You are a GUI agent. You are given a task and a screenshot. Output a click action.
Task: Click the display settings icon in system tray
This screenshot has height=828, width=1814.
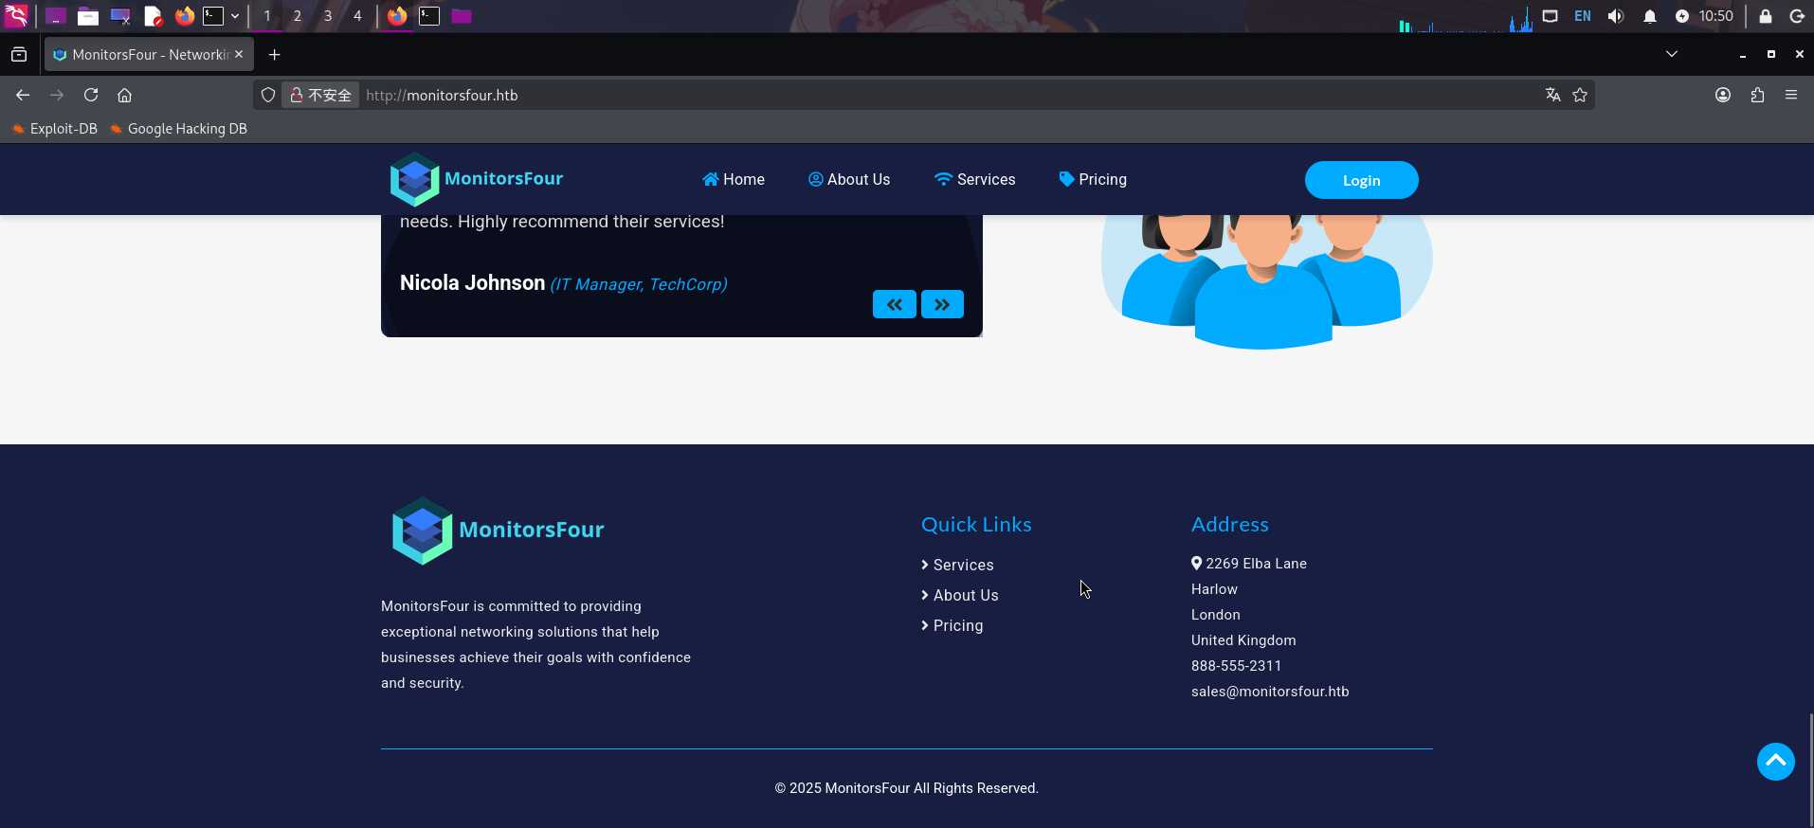click(x=1551, y=16)
